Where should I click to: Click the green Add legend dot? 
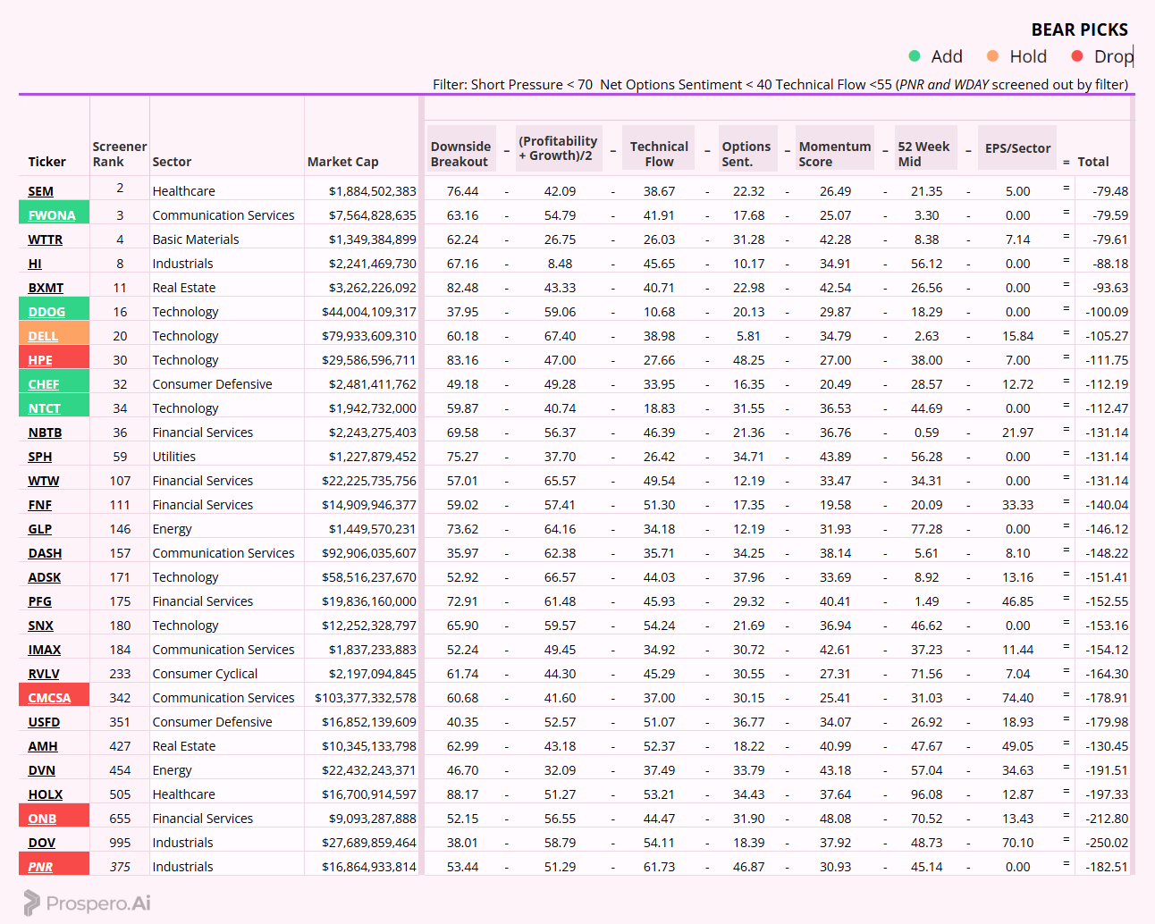[915, 56]
